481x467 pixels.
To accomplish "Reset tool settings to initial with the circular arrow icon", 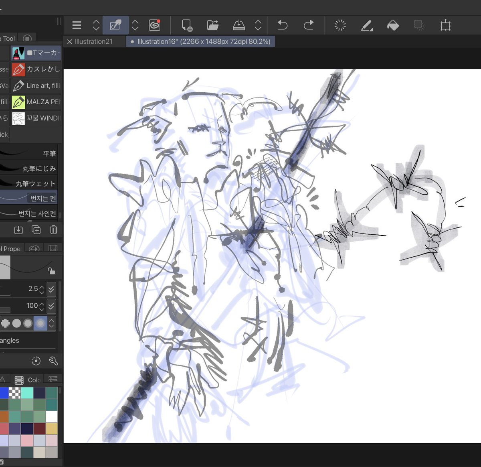I will point(36,361).
